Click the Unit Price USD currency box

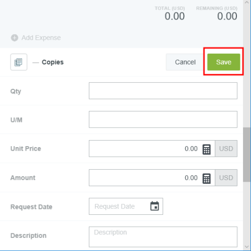(226, 149)
